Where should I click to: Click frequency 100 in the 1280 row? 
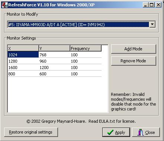(74, 61)
